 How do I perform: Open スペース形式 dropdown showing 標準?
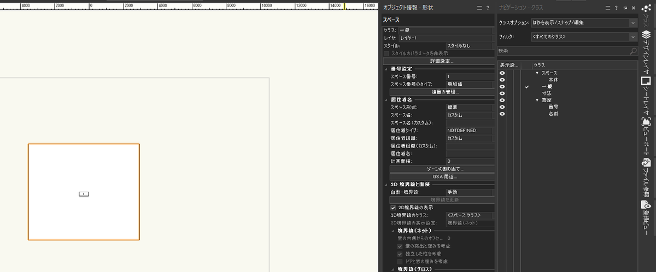[x=470, y=108]
